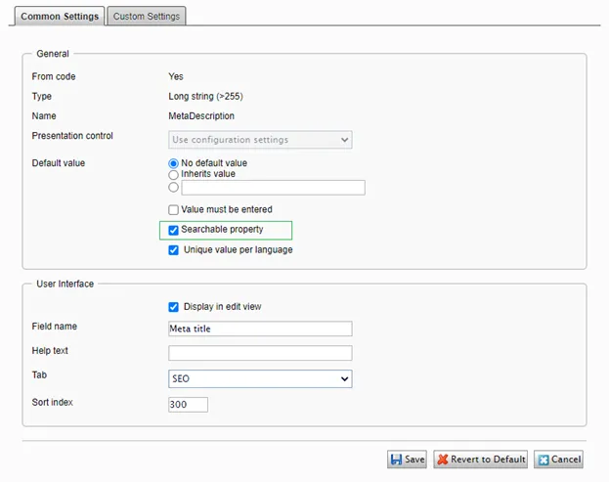Click the Field name label

(x=55, y=327)
